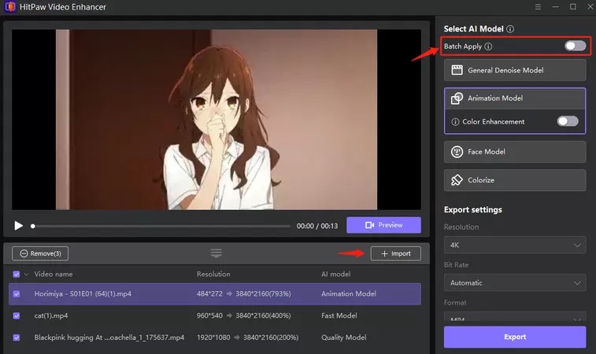Image resolution: width=596 pixels, height=354 pixels.
Task: Uncheck the Blackpink hugging video checkbox
Action: (x=17, y=337)
